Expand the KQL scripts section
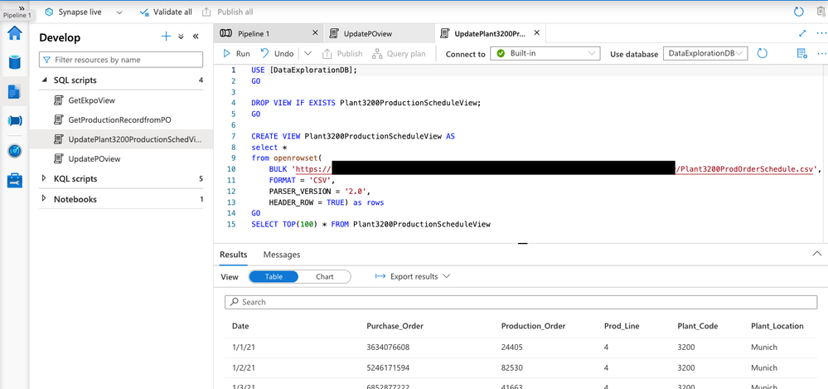Image resolution: width=828 pixels, height=389 pixels. pos(45,178)
